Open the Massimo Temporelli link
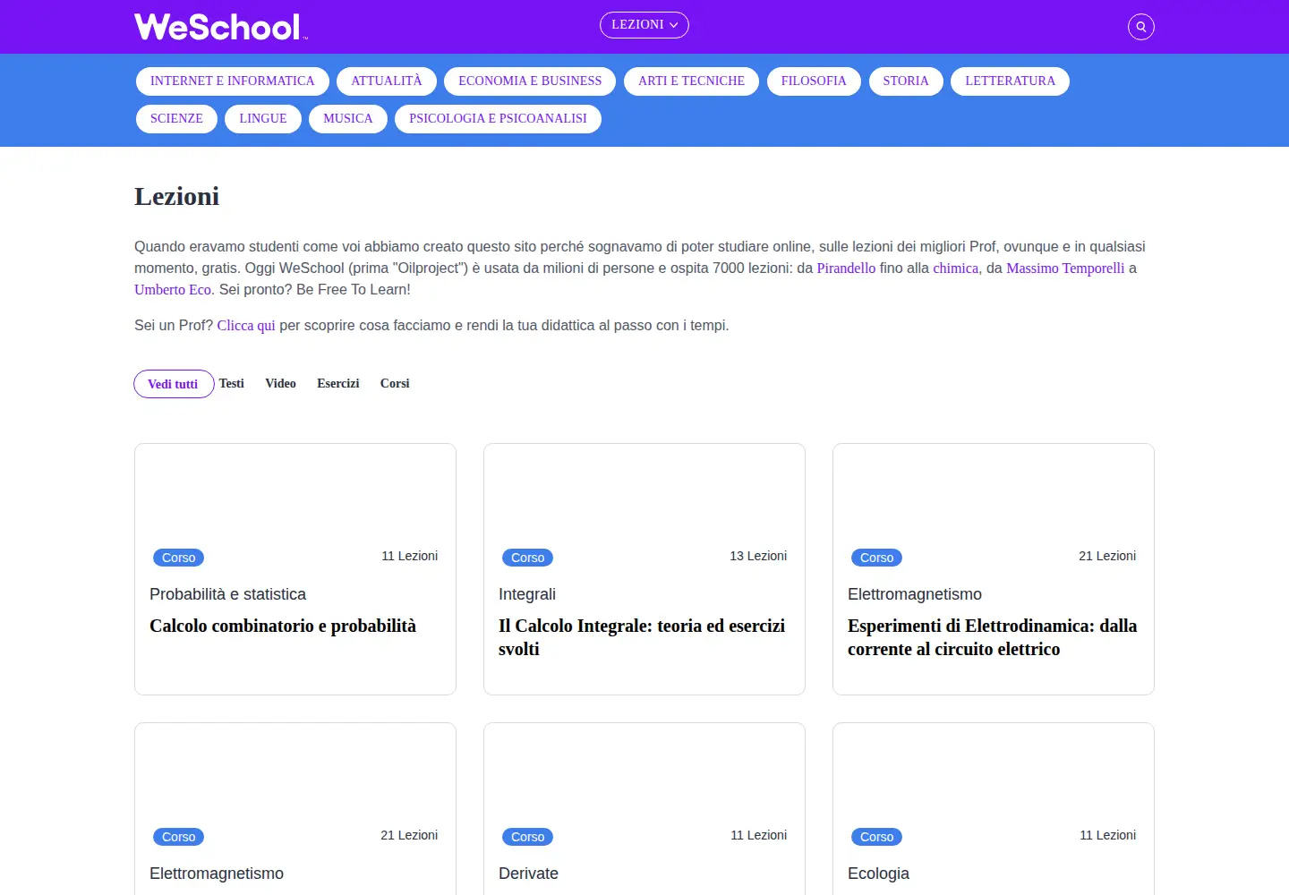1289x895 pixels. [x=1065, y=268]
